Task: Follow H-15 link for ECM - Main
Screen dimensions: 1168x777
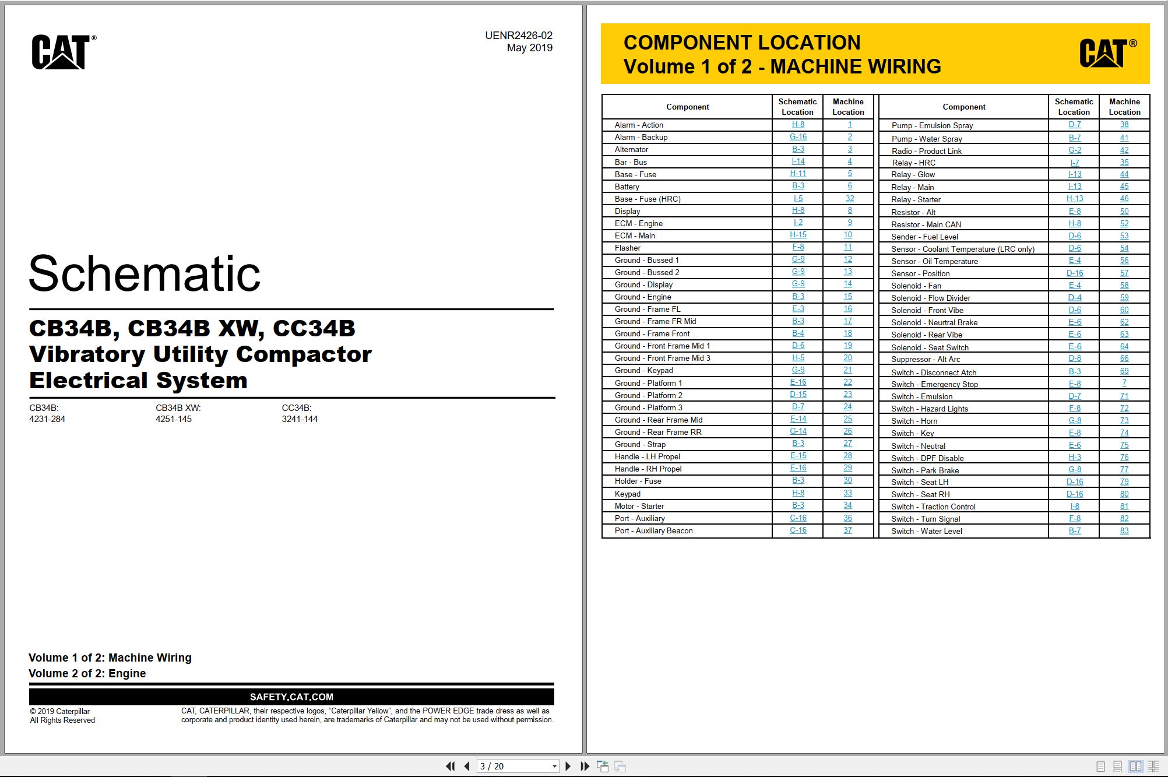Action: point(798,235)
